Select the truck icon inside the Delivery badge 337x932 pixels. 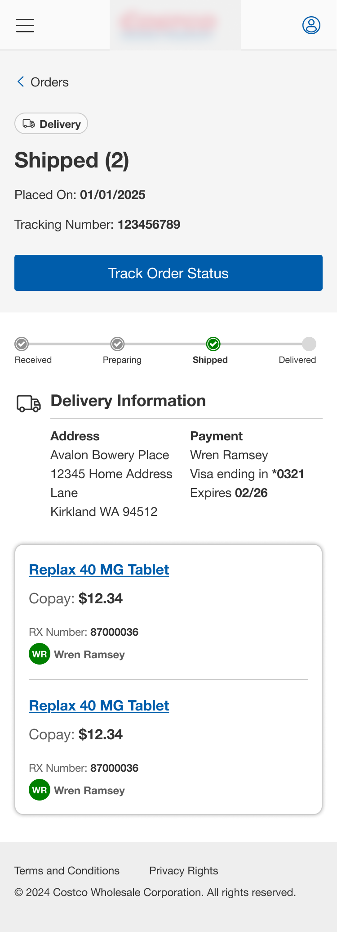tap(29, 123)
